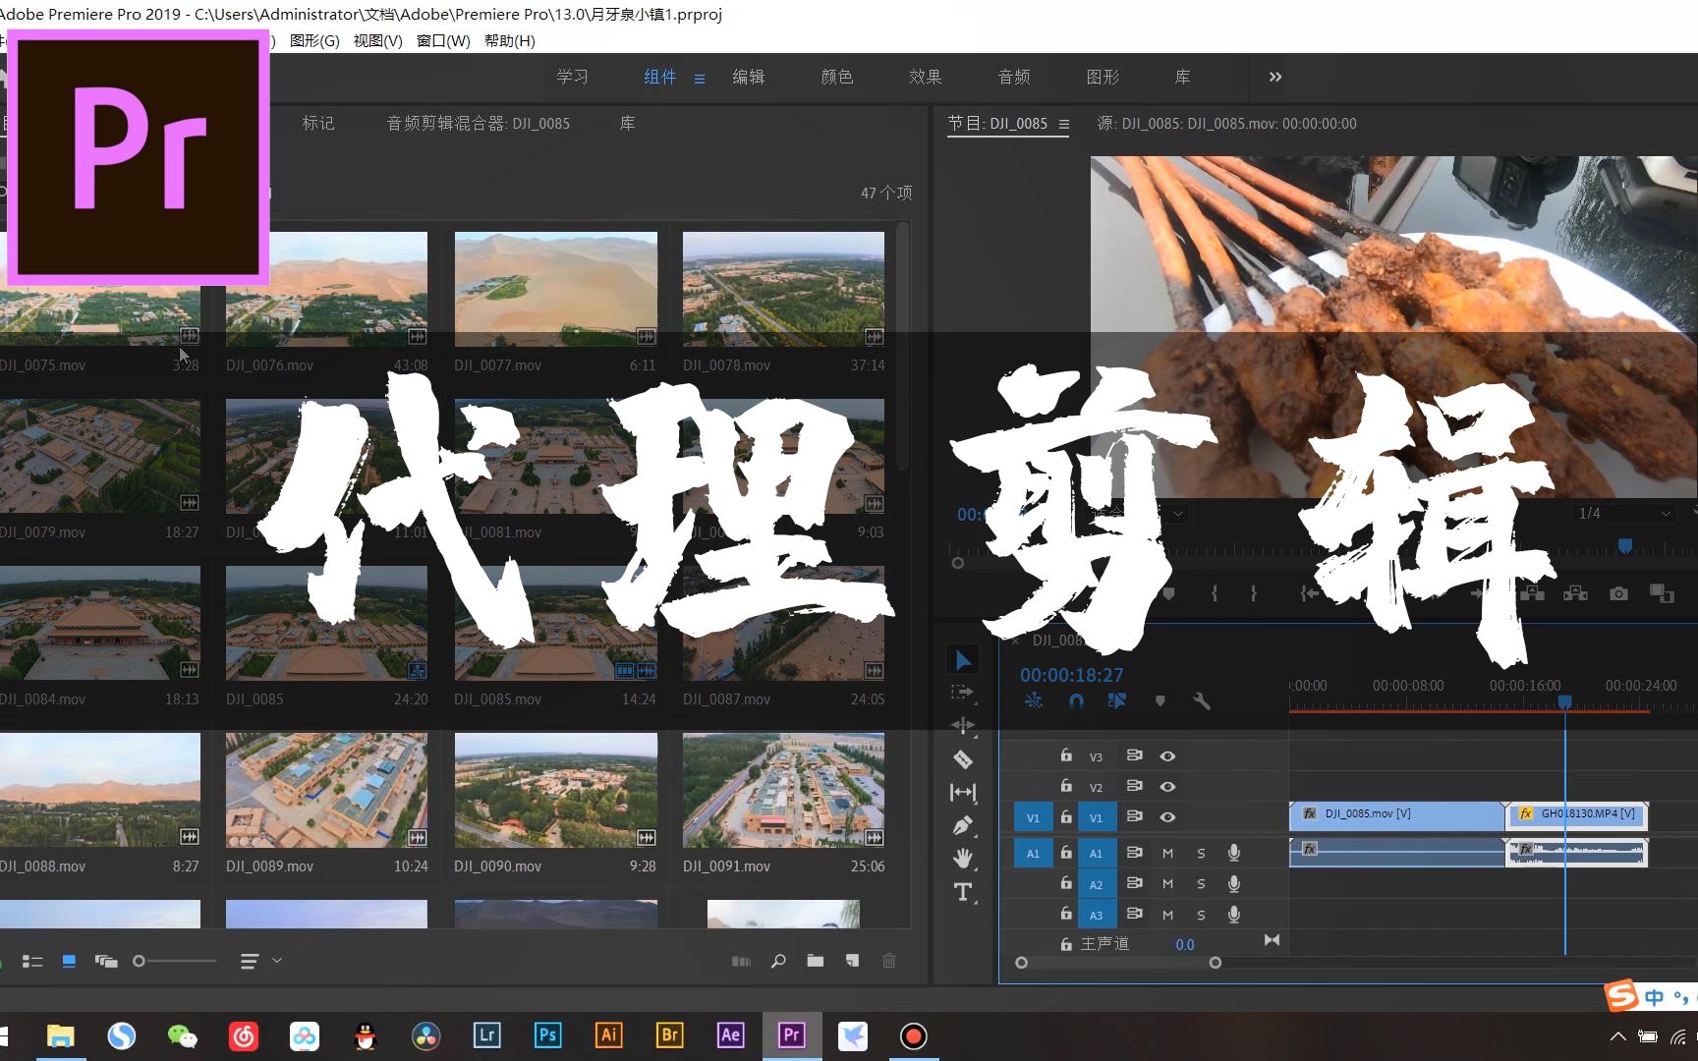Switch to 颜色 workspace
1698x1061 pixels.
point(837,77)
